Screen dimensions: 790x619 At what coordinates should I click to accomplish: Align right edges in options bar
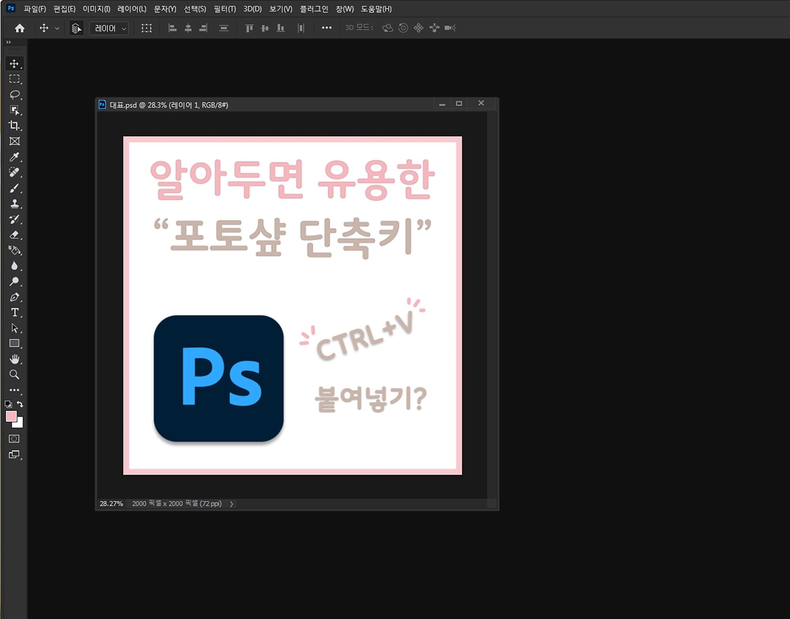(x=203, y=28)
